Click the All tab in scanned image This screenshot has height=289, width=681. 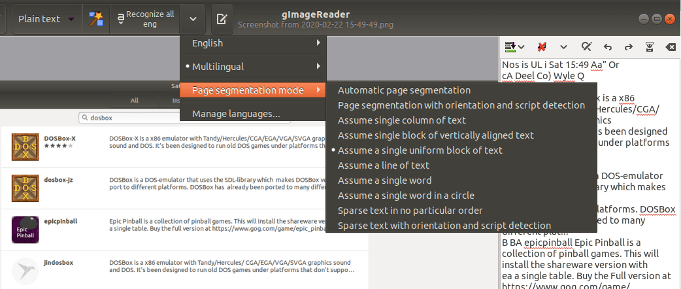point(135,101)
